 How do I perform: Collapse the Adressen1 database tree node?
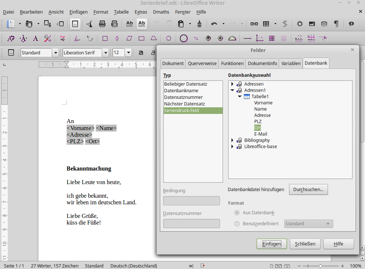[x=233, y=90]
